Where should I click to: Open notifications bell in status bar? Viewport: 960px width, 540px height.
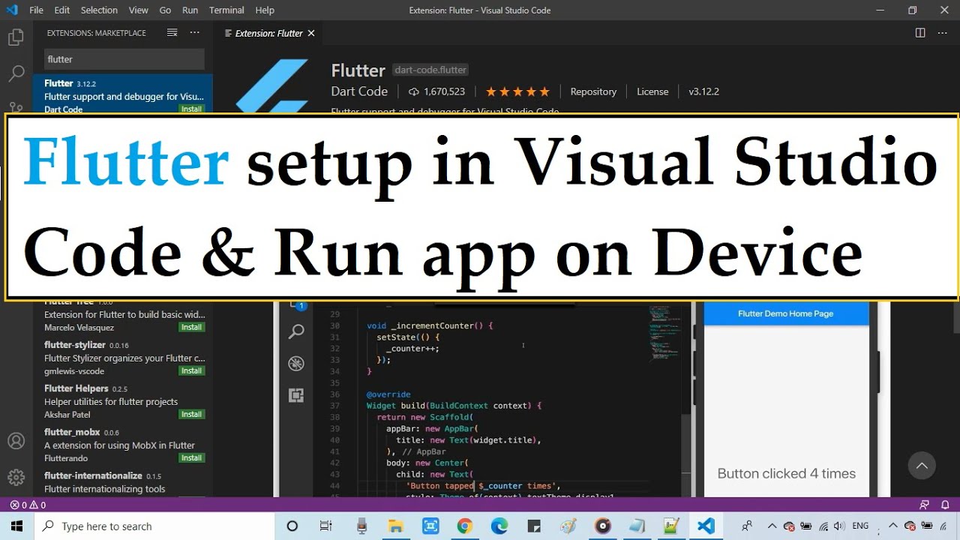pos(945,505)
